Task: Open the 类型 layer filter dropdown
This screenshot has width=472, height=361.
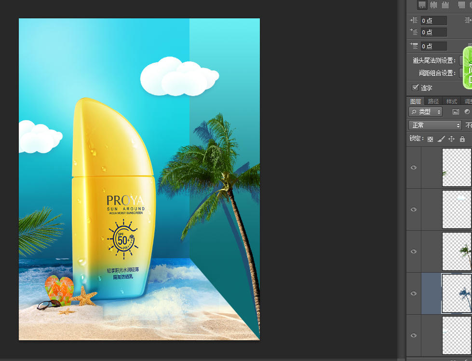Action: click(425, 112)
